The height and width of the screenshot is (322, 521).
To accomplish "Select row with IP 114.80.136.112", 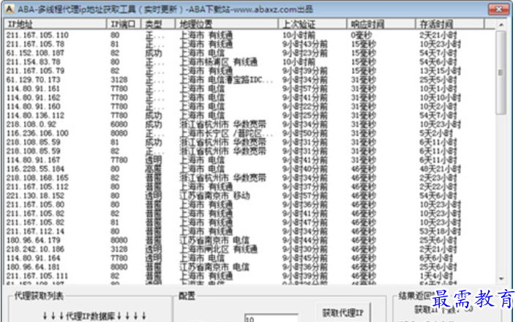I will point(250,116).
